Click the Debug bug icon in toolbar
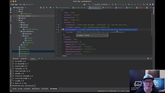The width and height of the screenshot is (165, 93). (115, 4)
